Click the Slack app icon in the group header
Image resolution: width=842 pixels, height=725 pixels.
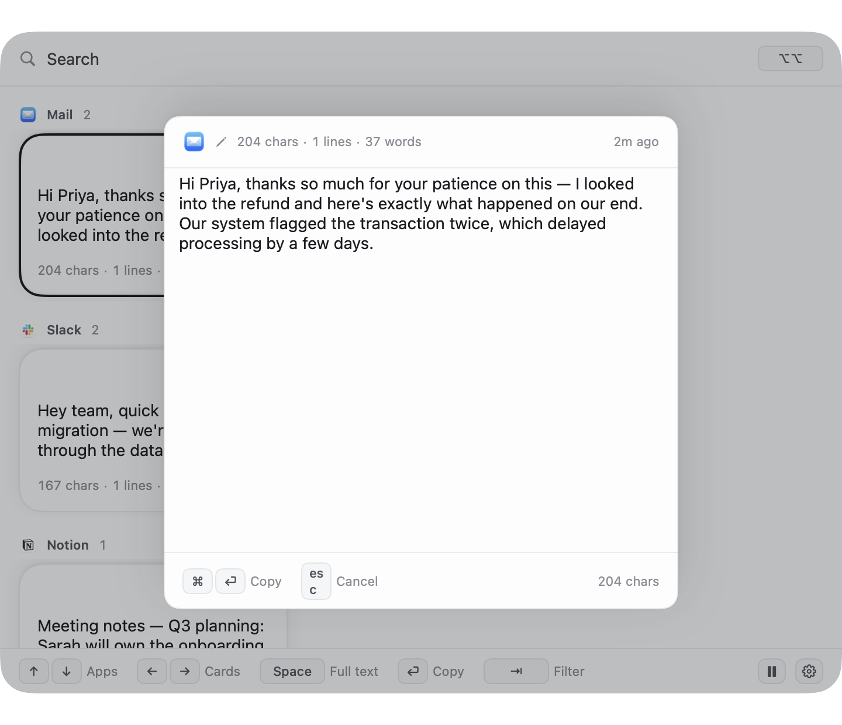(28, 330)
